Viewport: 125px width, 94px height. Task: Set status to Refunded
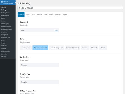[94, 48]
